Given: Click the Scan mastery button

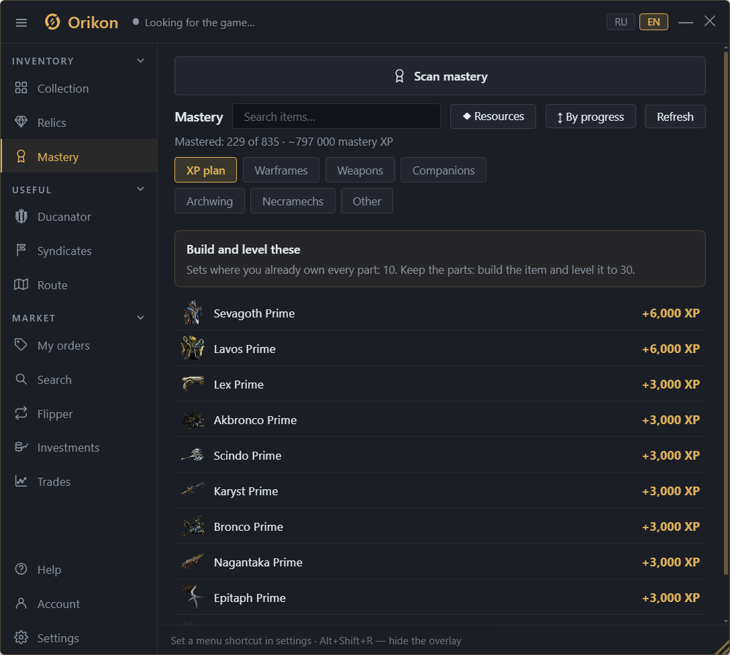Looking at the screenshot, I should pyautogui.click(x=440, y=76).
